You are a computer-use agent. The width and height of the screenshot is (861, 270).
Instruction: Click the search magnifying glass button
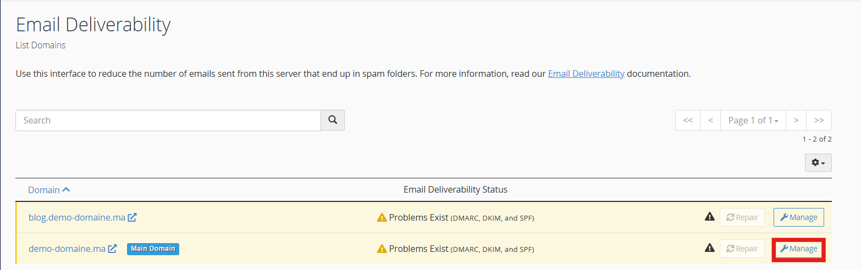333,120
